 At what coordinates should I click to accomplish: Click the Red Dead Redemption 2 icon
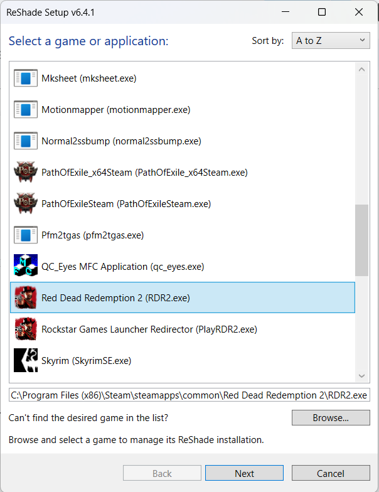coord(26,297)
